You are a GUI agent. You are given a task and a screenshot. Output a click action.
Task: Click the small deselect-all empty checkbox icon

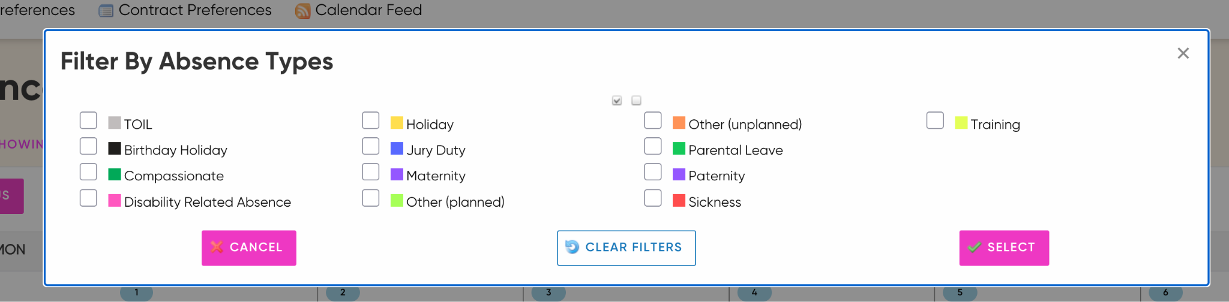pos(637,100)
